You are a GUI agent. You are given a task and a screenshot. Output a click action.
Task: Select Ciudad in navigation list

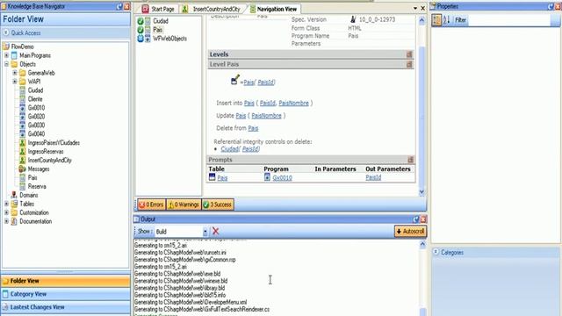[x=160, y=21]
